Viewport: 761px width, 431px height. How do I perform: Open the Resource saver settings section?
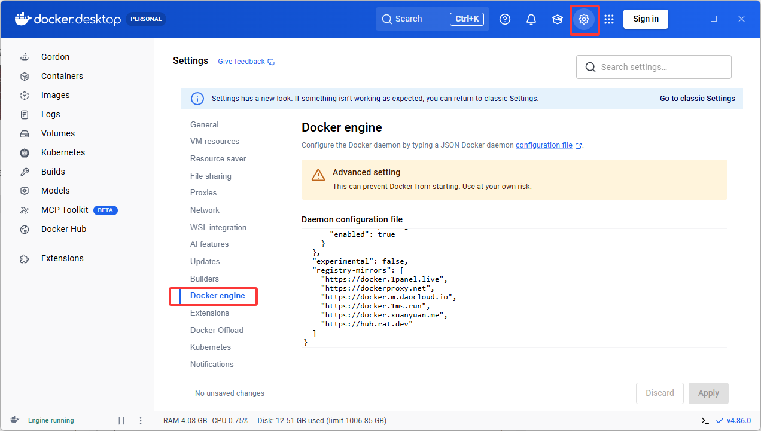tap(218, 159)
